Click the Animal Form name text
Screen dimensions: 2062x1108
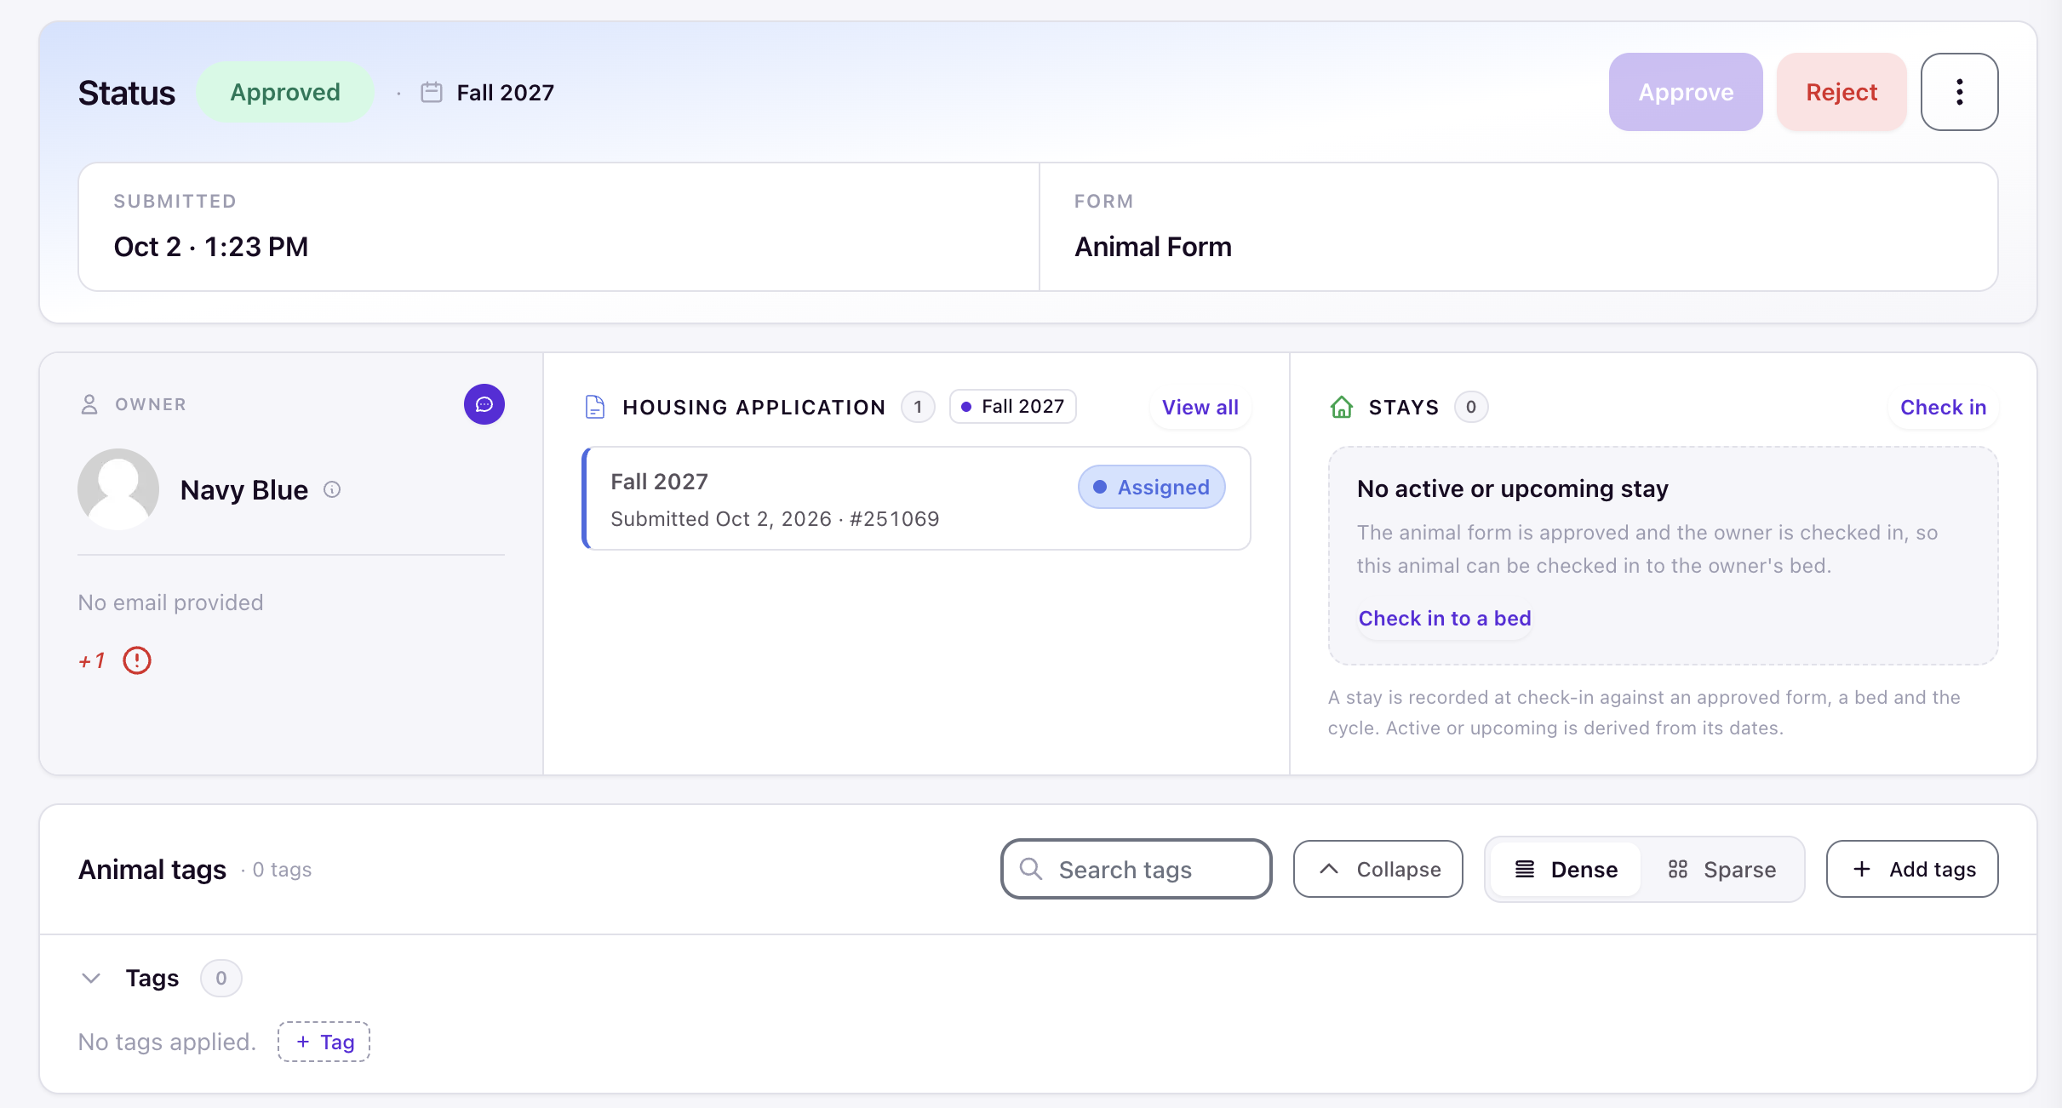click(x=1153, y=247)
